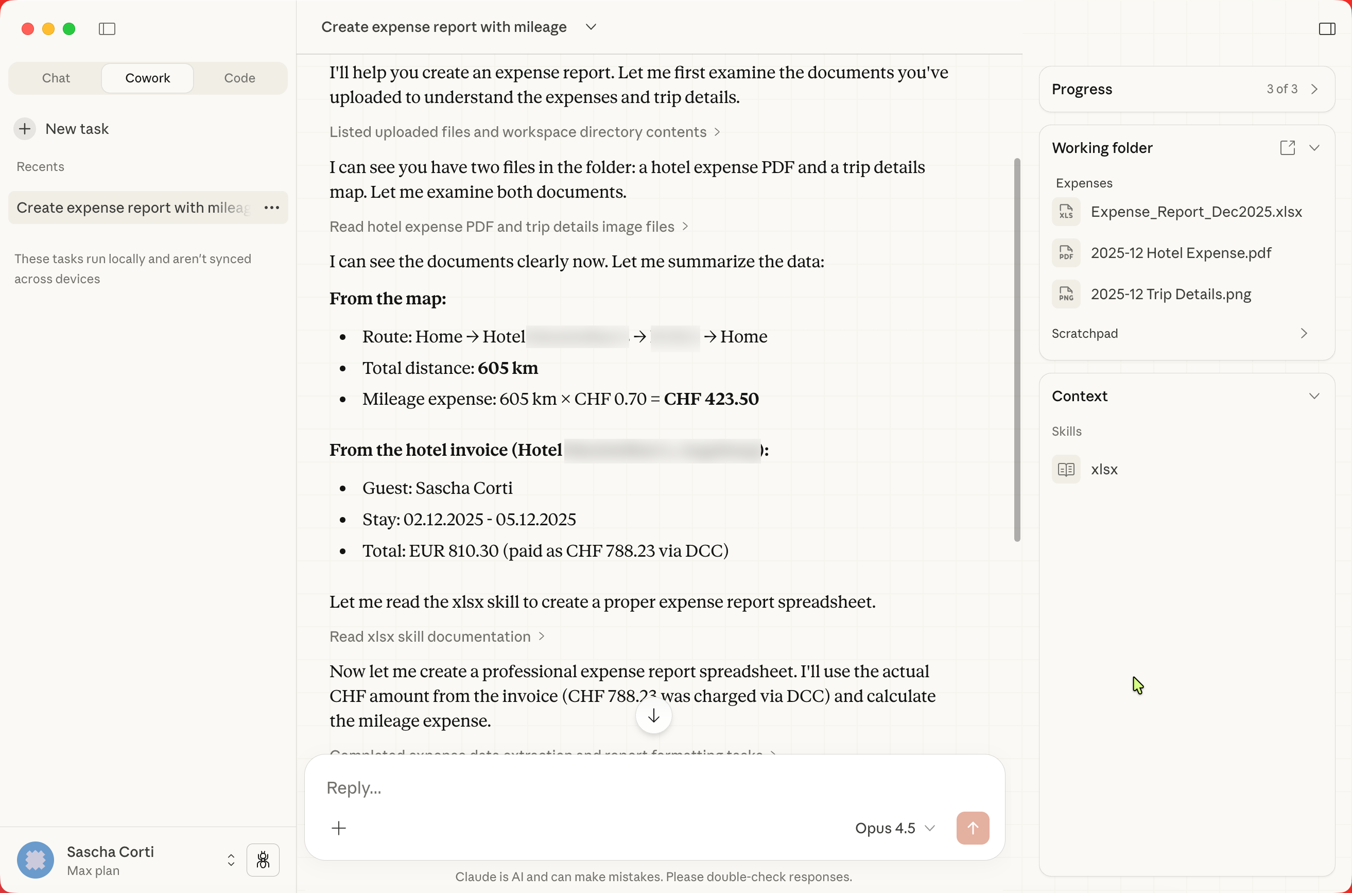
Task: Open the three-dots menu on recent task
Action: (271, 208)
